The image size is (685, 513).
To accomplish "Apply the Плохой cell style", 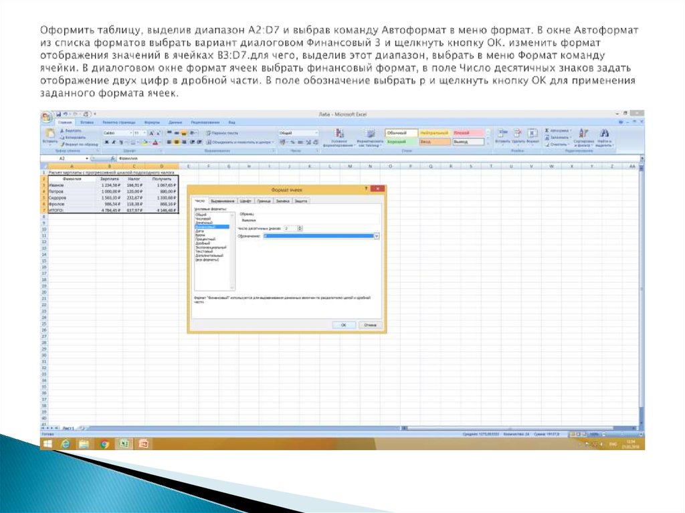I will (x=468, y=133).
